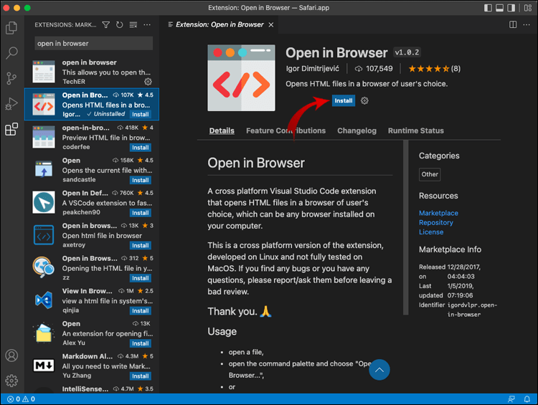The image size is (538, 405).
Task: Click the extensions search input field
Action: coord(93,43)
